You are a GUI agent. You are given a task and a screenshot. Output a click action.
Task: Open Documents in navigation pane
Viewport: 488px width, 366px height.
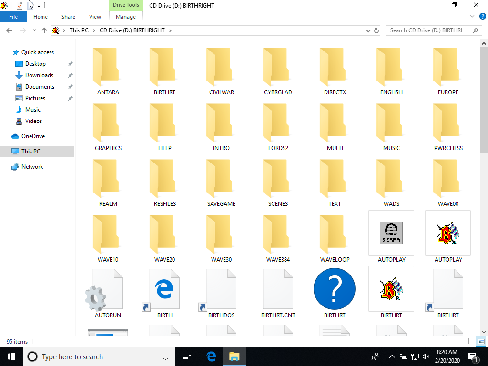point(40,87)
